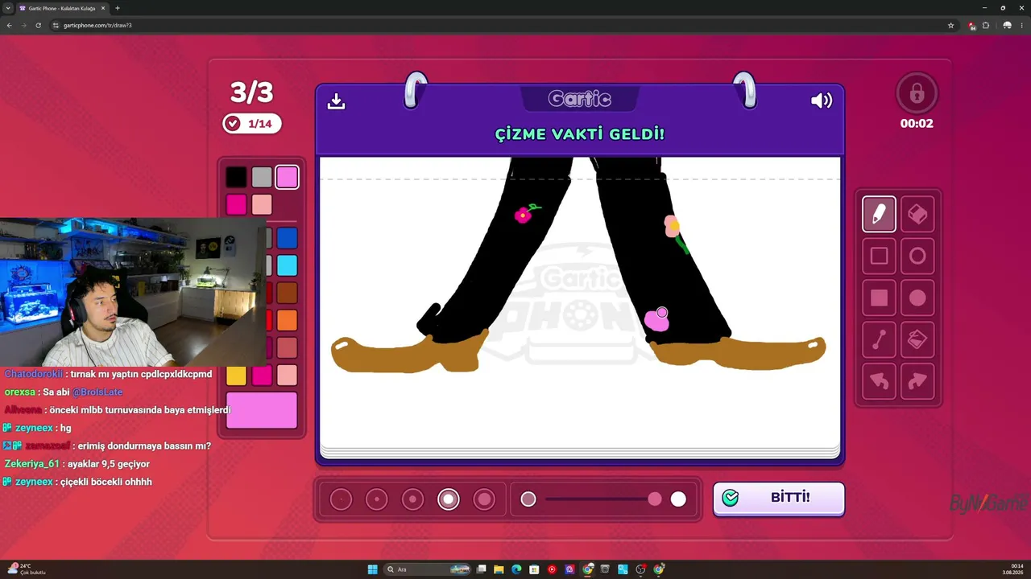
Task: Pick the filled ellipse tool
Action: (917, 298)
